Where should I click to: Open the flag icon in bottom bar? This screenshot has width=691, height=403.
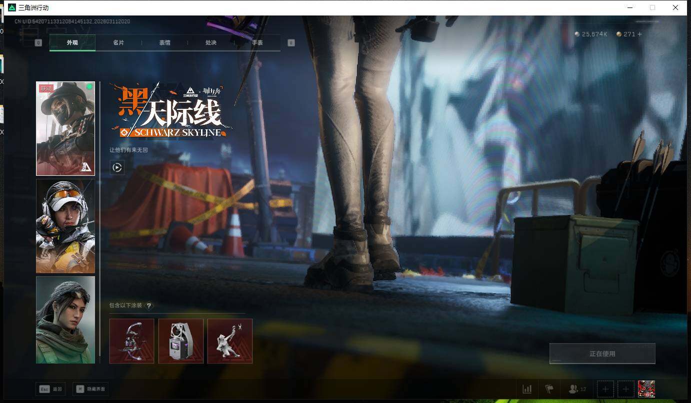(549, 389)
